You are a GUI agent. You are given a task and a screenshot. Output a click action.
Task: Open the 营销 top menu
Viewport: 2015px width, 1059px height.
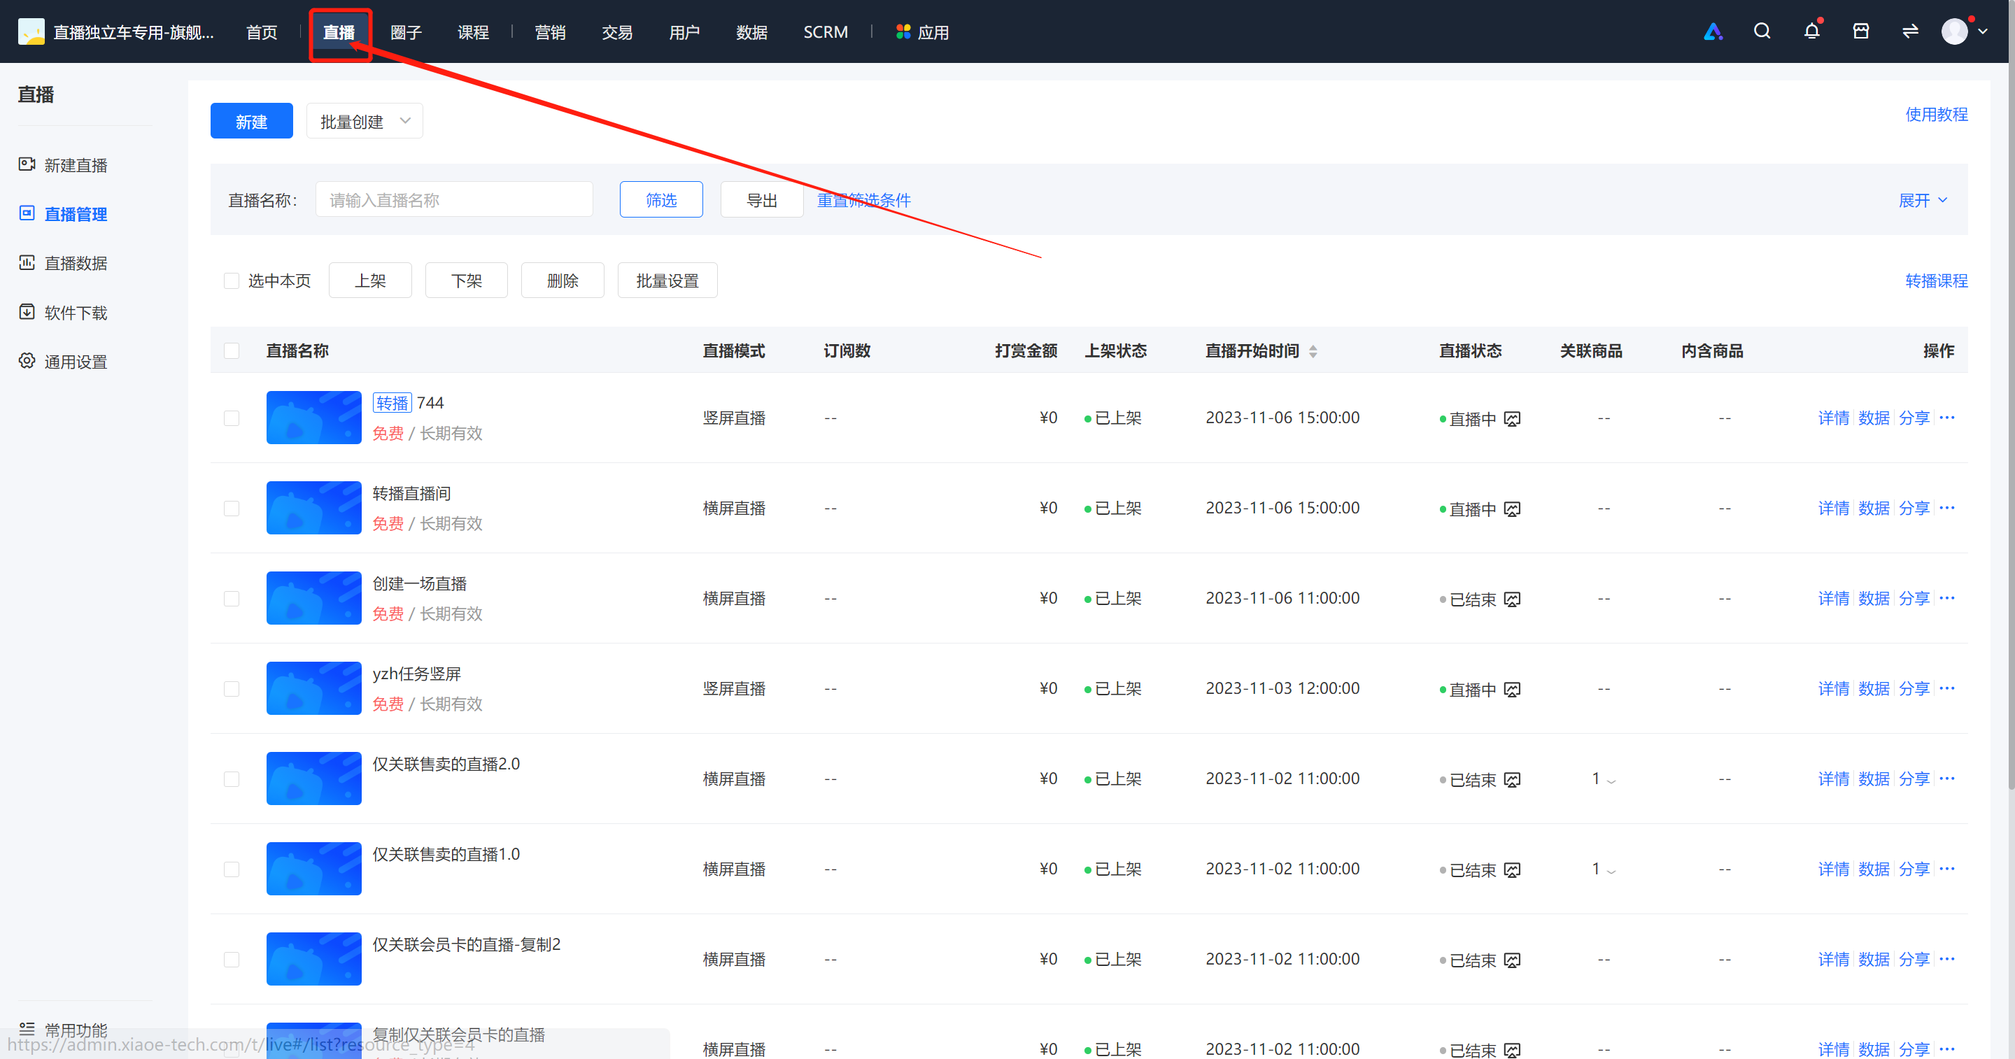pyautogui.click(x=550, y=32)
